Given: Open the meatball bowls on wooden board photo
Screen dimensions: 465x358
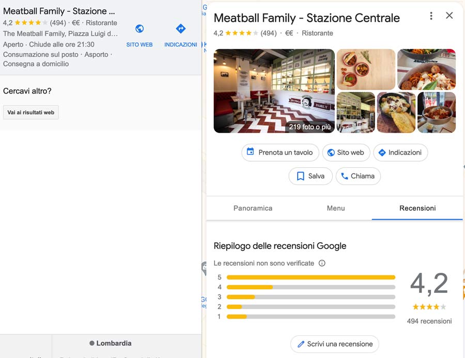Looking at the screenshot, I should 366,69.
